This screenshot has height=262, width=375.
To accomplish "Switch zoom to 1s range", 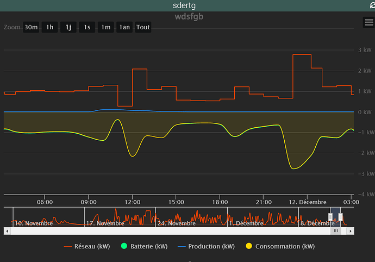I will 87,27.
